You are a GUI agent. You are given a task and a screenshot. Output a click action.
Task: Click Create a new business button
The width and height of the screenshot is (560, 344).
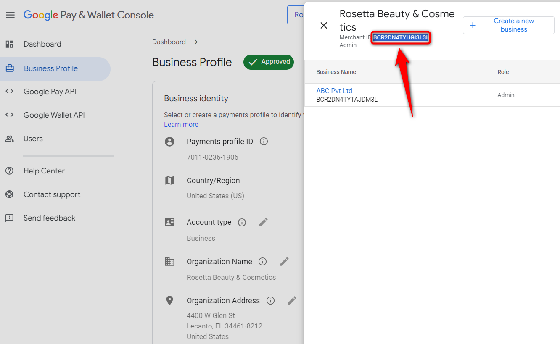(x=509, y=25)
